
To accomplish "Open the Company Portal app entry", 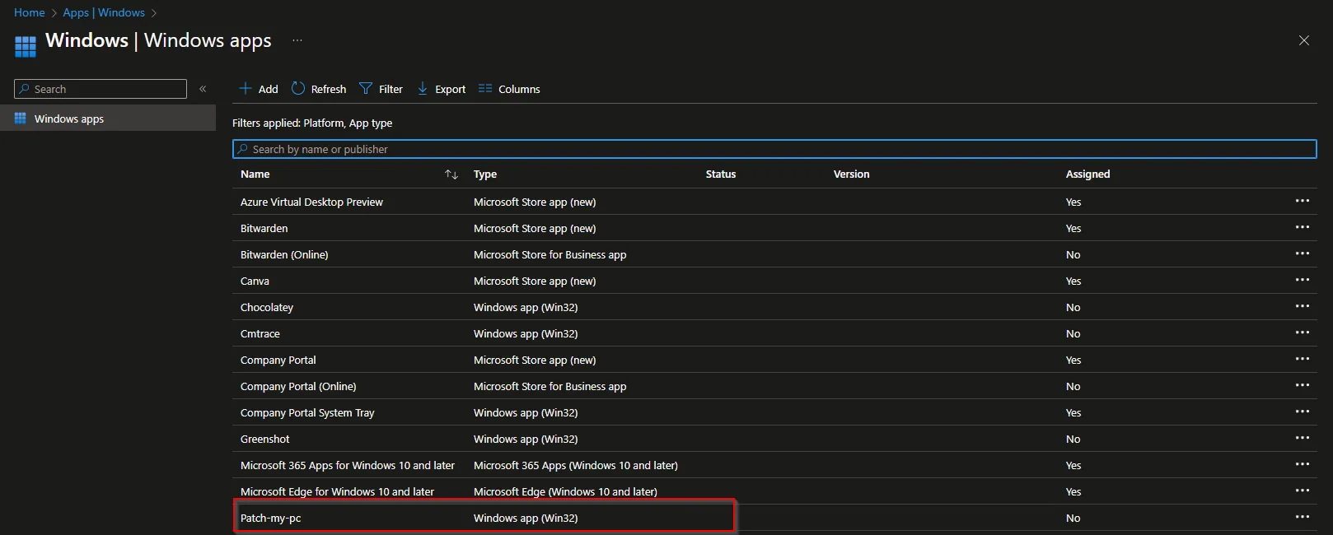I will click(278, 360).
